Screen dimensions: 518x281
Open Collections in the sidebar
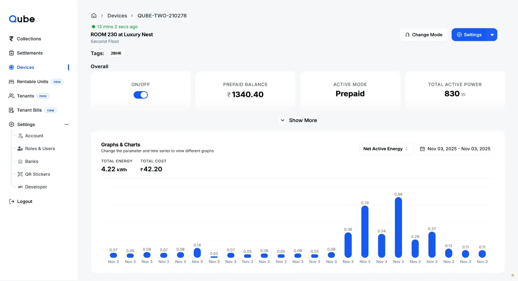29,39
